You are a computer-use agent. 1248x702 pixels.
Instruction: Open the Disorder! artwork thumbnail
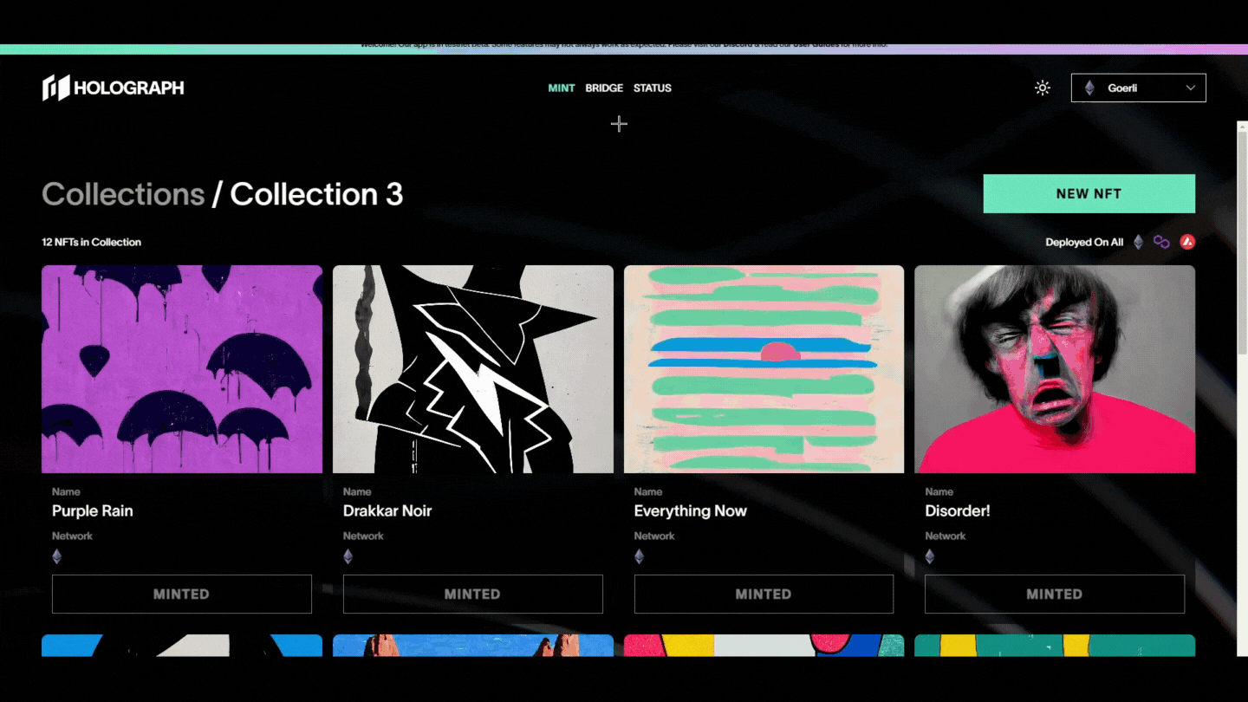click(1055, 369)
